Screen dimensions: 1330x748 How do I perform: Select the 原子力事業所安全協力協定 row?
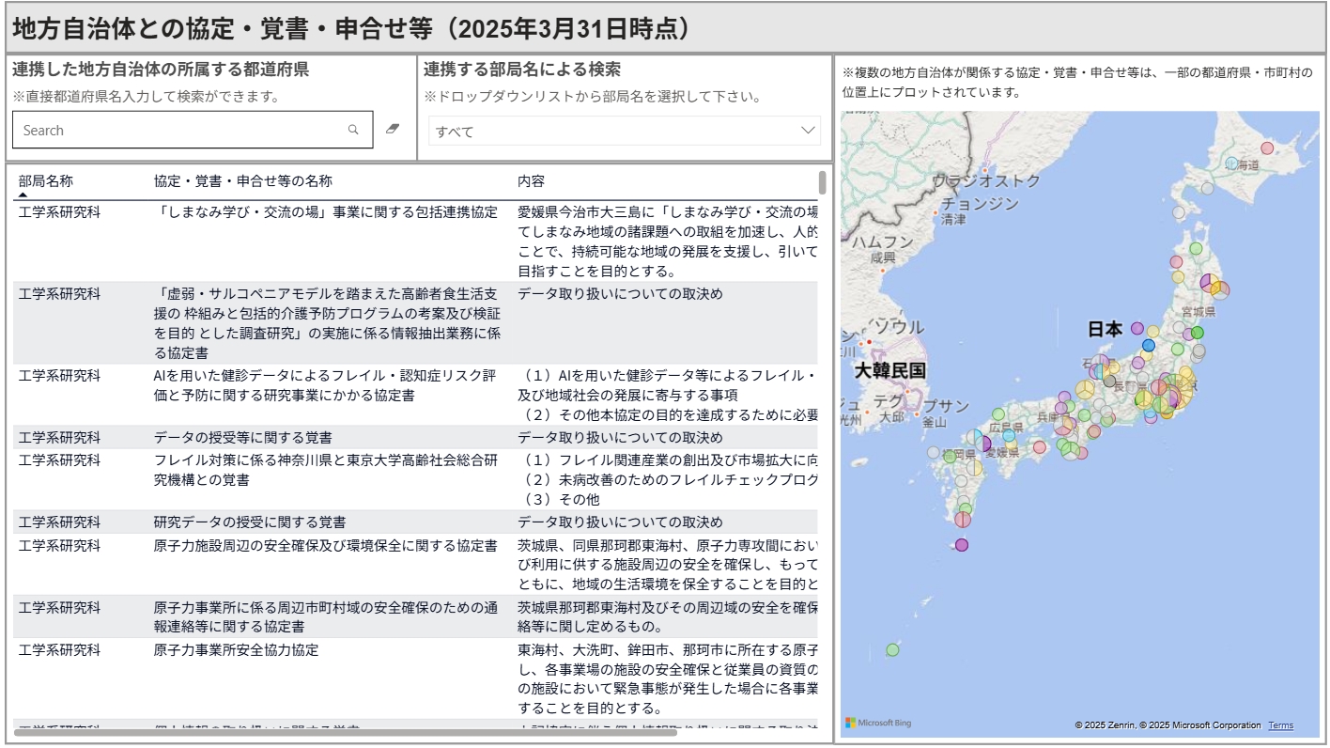(236, 650)
